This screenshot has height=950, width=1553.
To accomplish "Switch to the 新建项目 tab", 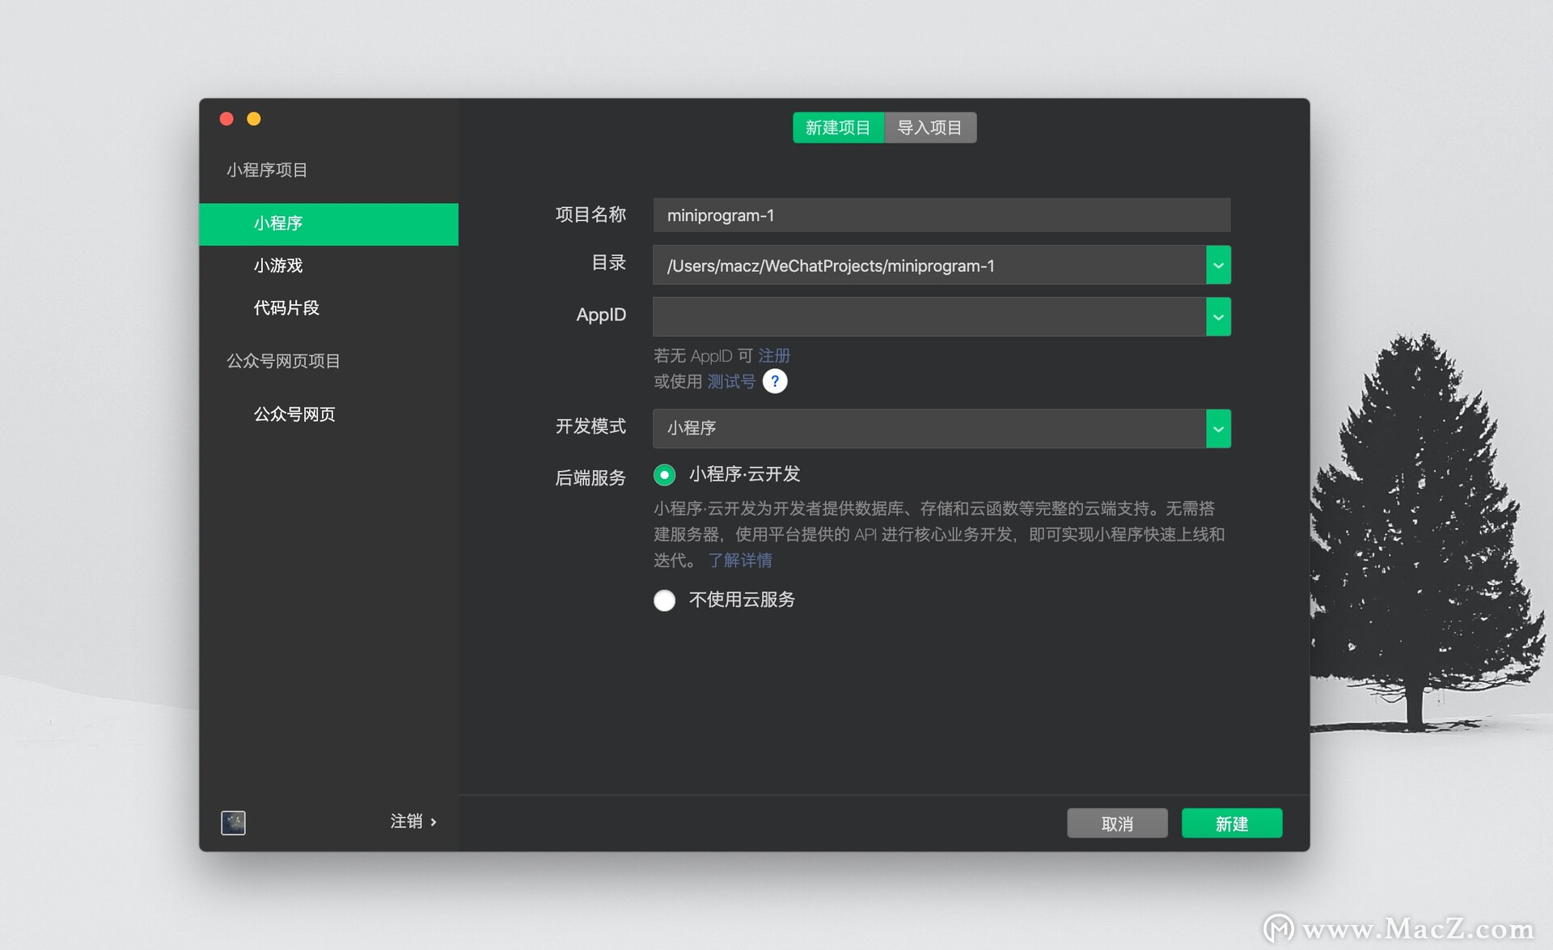I will point(838,127).
